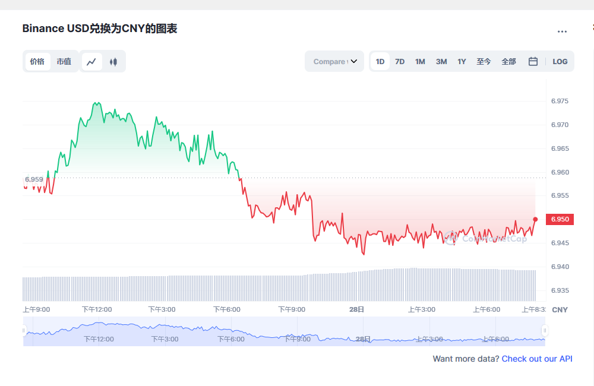Image resolution: width=594 pixels, height=386 pixels.
Task: Select the 1M time range
Action: pyautogui.click(x=420, y=62)
